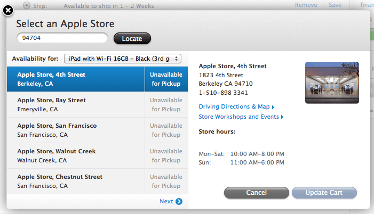This screenshot has height=214, width=374.
Task: Open the Availability for product dropdown
Action: pyautogui.click(x=123, y=59)
